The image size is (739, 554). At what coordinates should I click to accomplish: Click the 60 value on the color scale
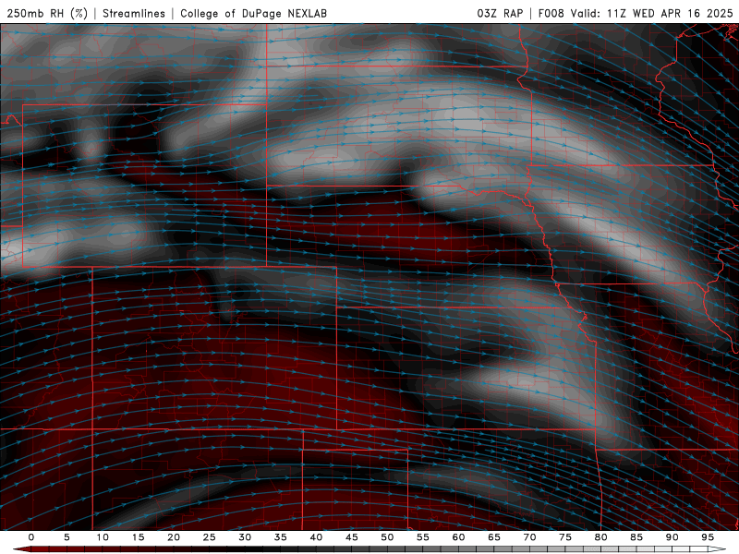point(458,537)
